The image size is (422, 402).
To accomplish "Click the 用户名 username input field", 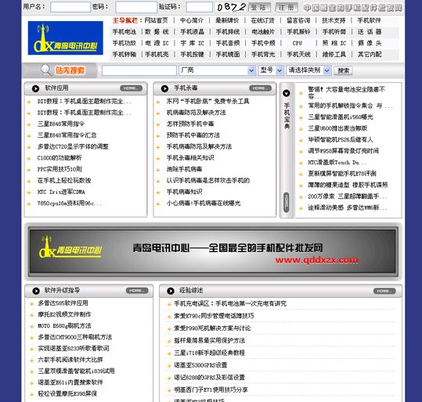I will (x=70, y=7).
